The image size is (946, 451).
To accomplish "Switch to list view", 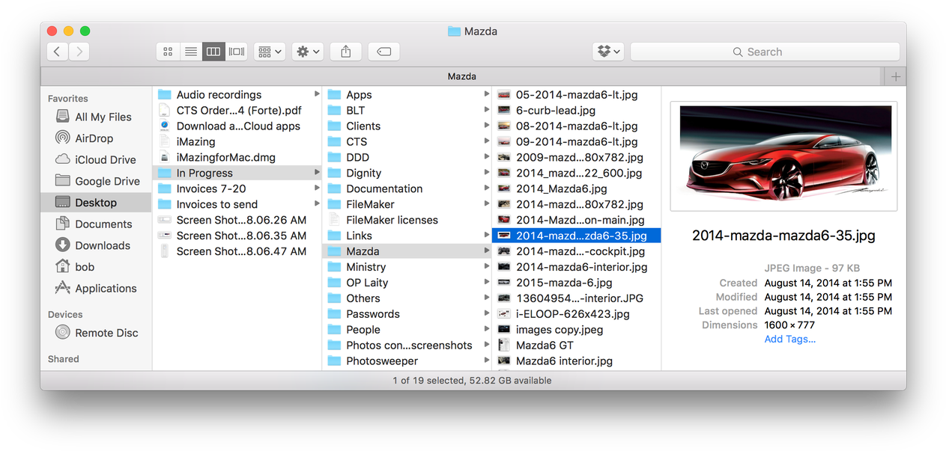I will pos(191,52).
